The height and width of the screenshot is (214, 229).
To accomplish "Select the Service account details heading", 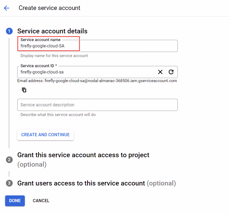I will [52, 31].
